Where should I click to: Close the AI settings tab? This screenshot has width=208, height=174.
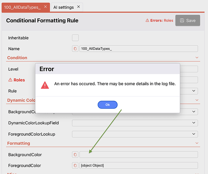(79, 7)
